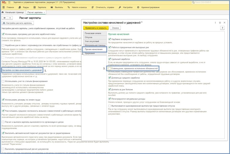The height and width of the screenshot is (154, 230).
Task: Enable Совмещение, временное исполнение обязанностей checkbox
Action: point(110,68)
